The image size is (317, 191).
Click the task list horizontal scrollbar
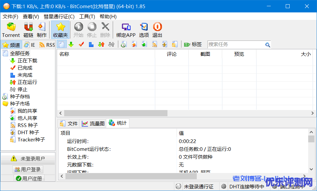116,113
